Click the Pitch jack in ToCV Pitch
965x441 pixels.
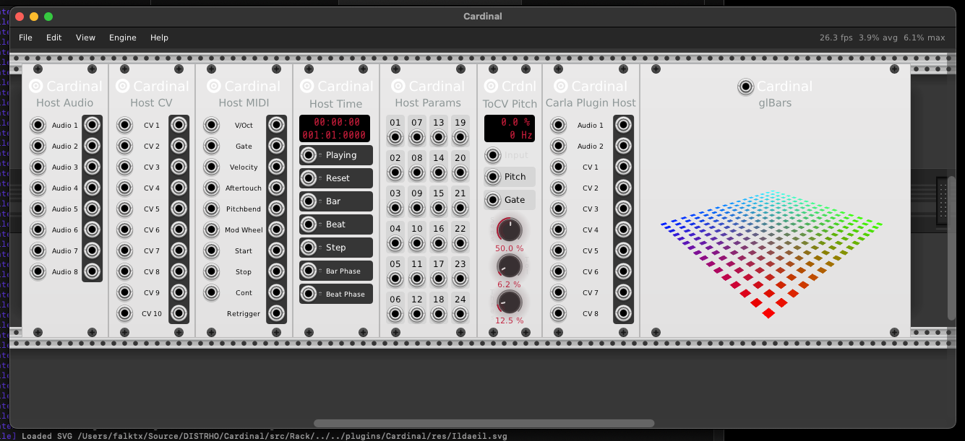[493, 177]
